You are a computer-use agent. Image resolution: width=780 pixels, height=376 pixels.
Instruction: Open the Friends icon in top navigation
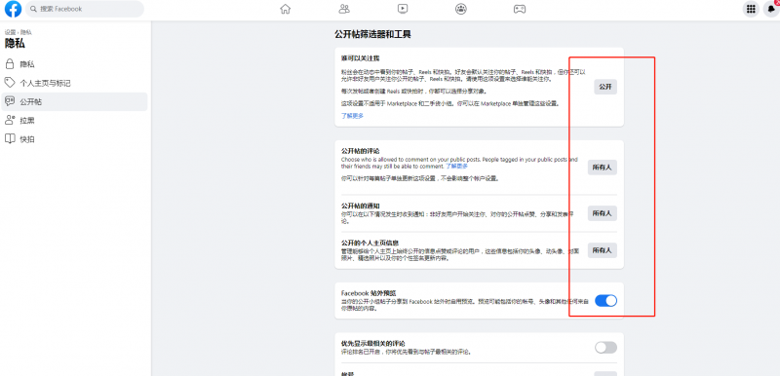[344, 9]
